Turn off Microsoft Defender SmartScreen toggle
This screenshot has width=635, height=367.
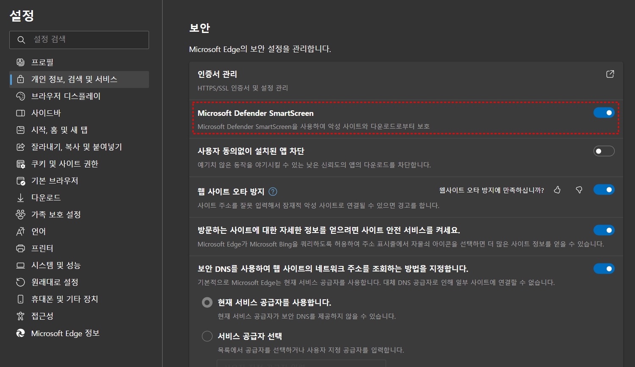point(604,112)
